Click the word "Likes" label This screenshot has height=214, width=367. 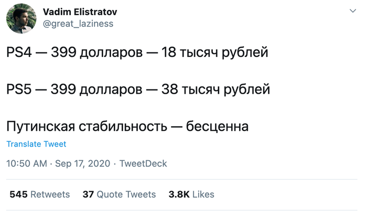[x=203, y=194]
